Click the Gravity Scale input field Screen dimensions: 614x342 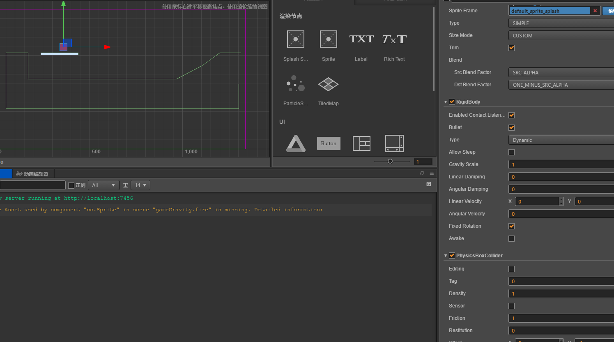pos(561,164)
